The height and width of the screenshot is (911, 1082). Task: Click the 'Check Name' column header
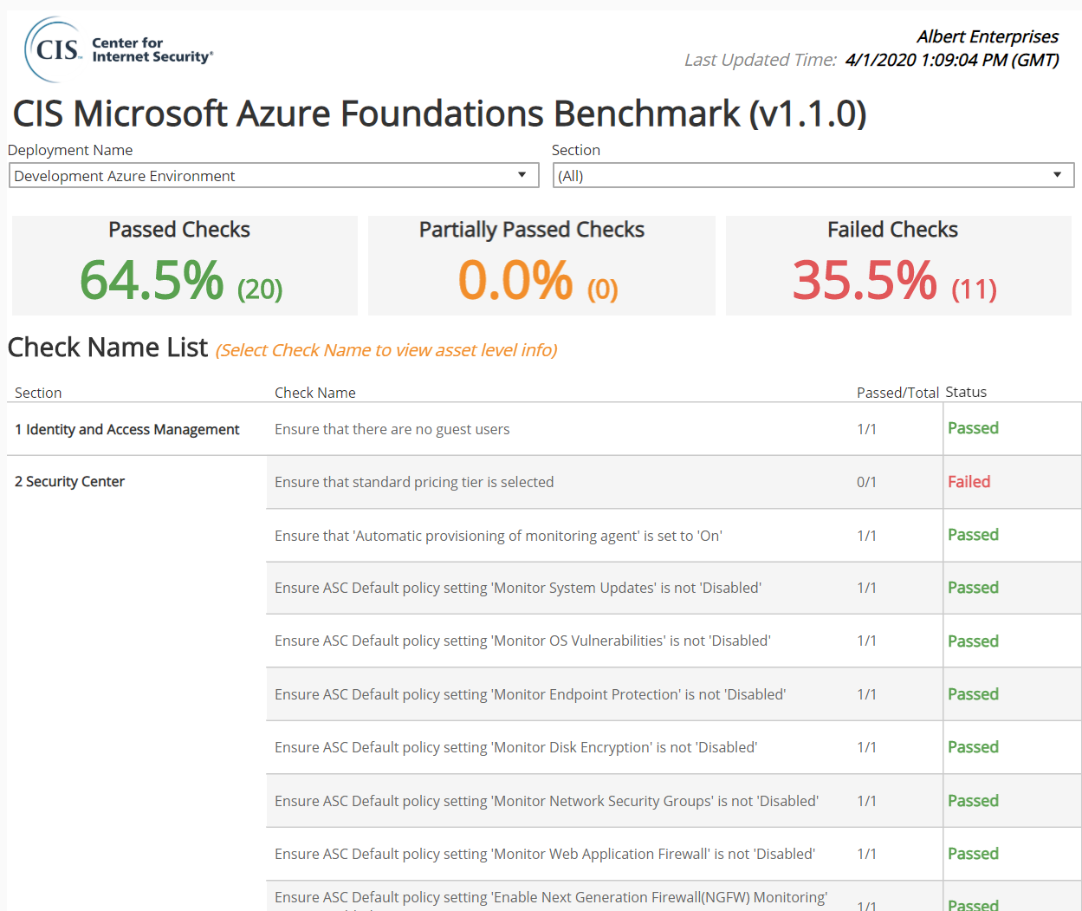coord(315,393)
